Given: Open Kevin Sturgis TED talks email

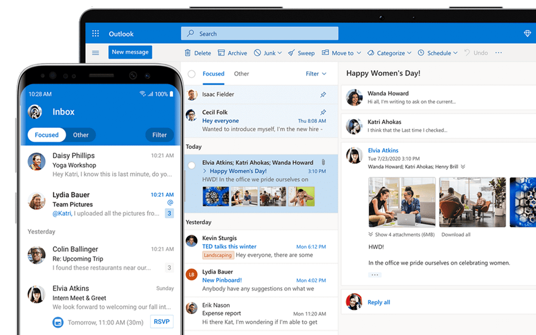Looking at the screenshot, I should [261, 247].
